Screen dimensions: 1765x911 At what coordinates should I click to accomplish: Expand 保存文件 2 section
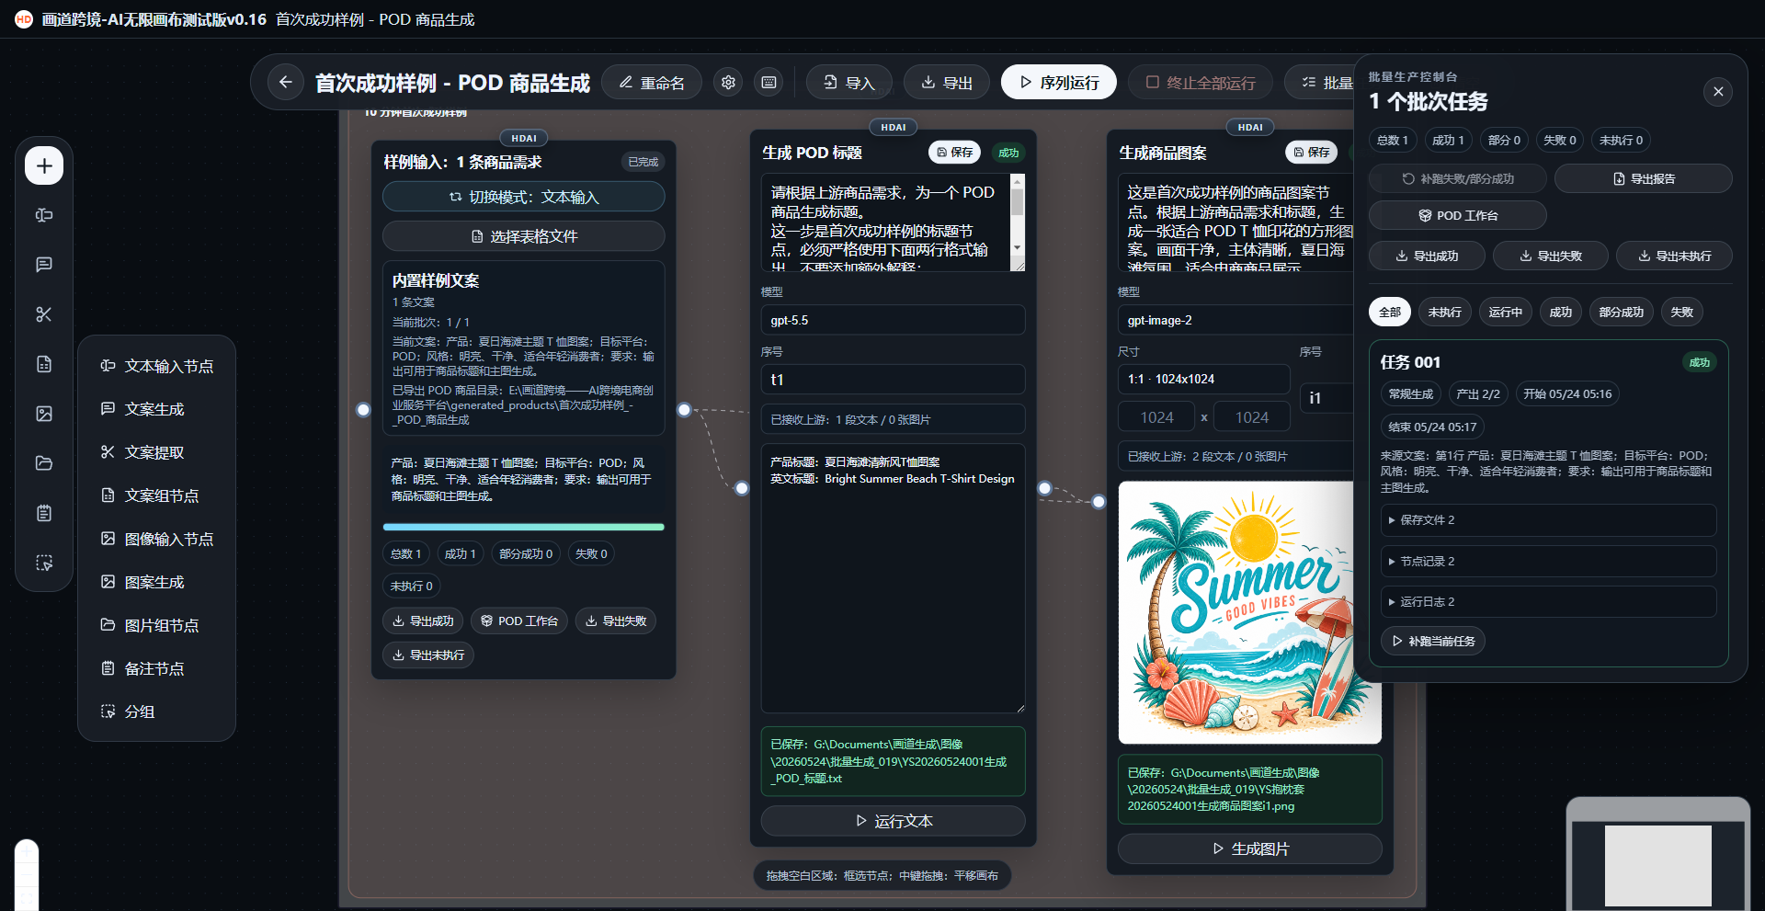(1548, 520)
